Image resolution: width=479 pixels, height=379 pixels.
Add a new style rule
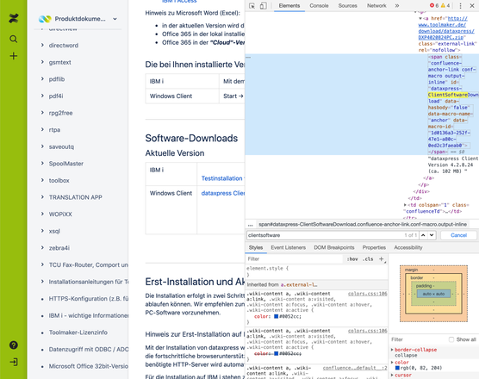pos(382,259)
